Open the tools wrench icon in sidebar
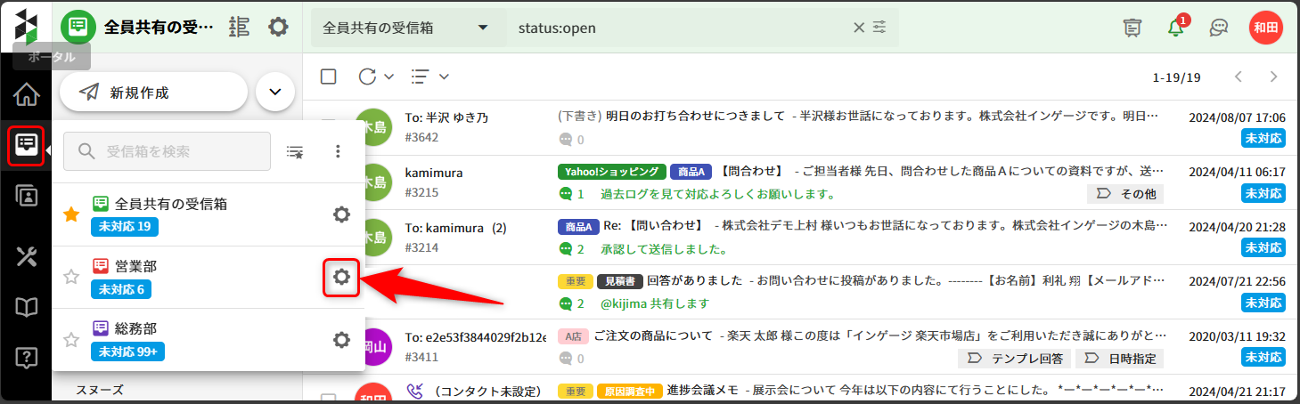The width and height of the screenshot is (1300, 404). [26, 256]
